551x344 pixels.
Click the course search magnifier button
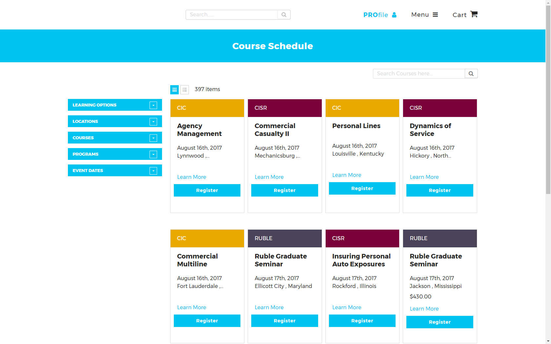471,74
